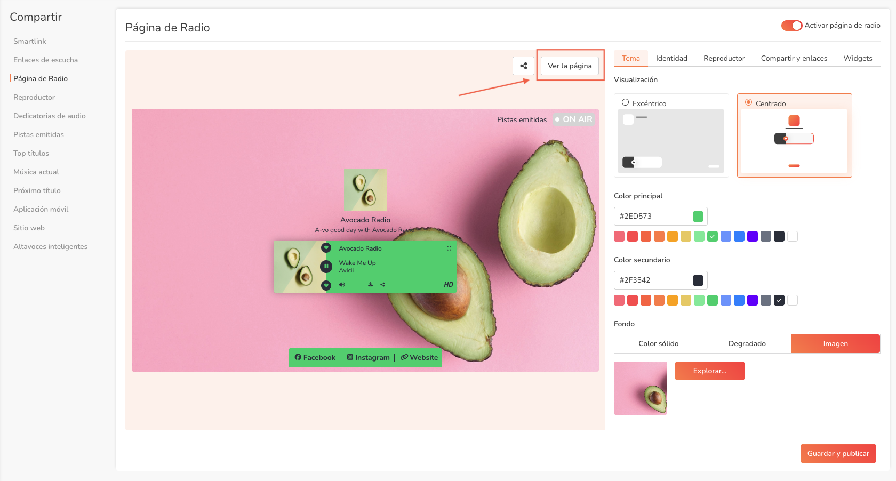The width and height of the screenshot is (896, 481).
Task: Toggle HD quality in the player
Action: click(449, 285)
